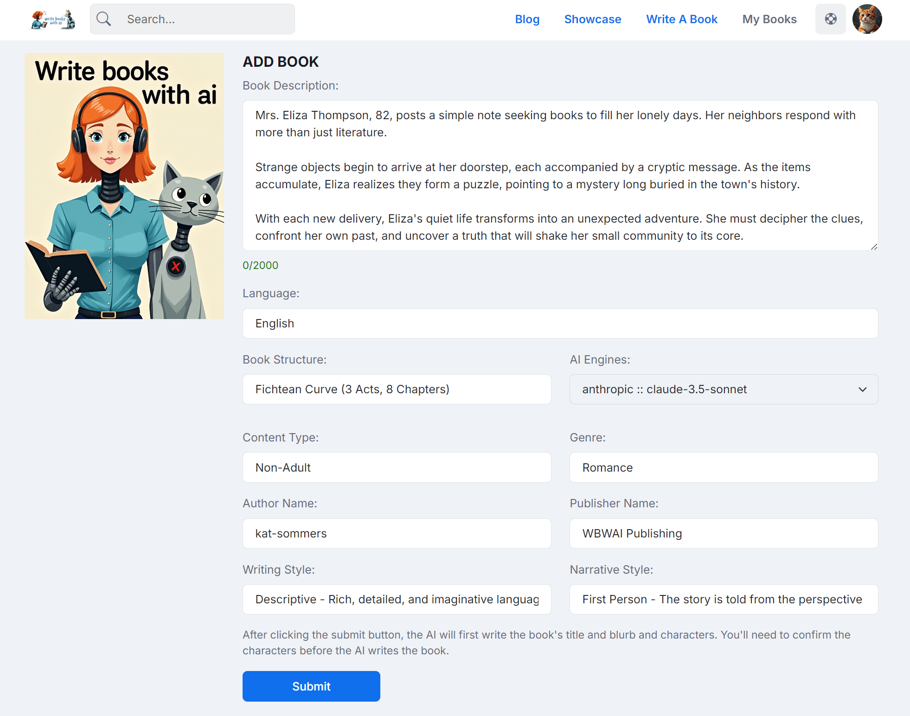Click the ADD BOOK heading

pyautogui.click(x=281, y=62)
